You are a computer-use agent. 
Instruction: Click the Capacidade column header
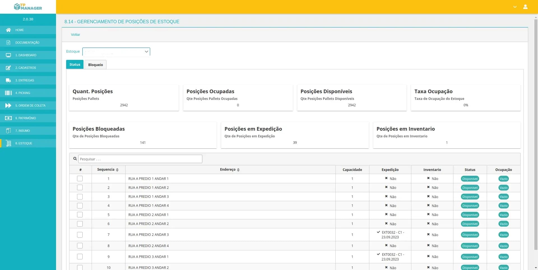pos(352,170)
